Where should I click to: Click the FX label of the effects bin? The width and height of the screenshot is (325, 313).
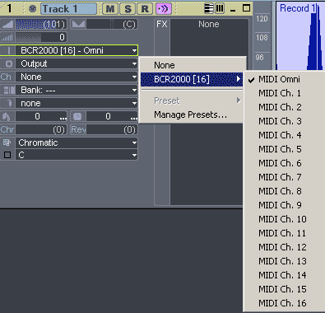tap(162, 24)
